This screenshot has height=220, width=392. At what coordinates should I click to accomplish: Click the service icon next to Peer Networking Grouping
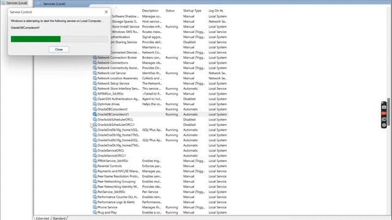point(95,182)
